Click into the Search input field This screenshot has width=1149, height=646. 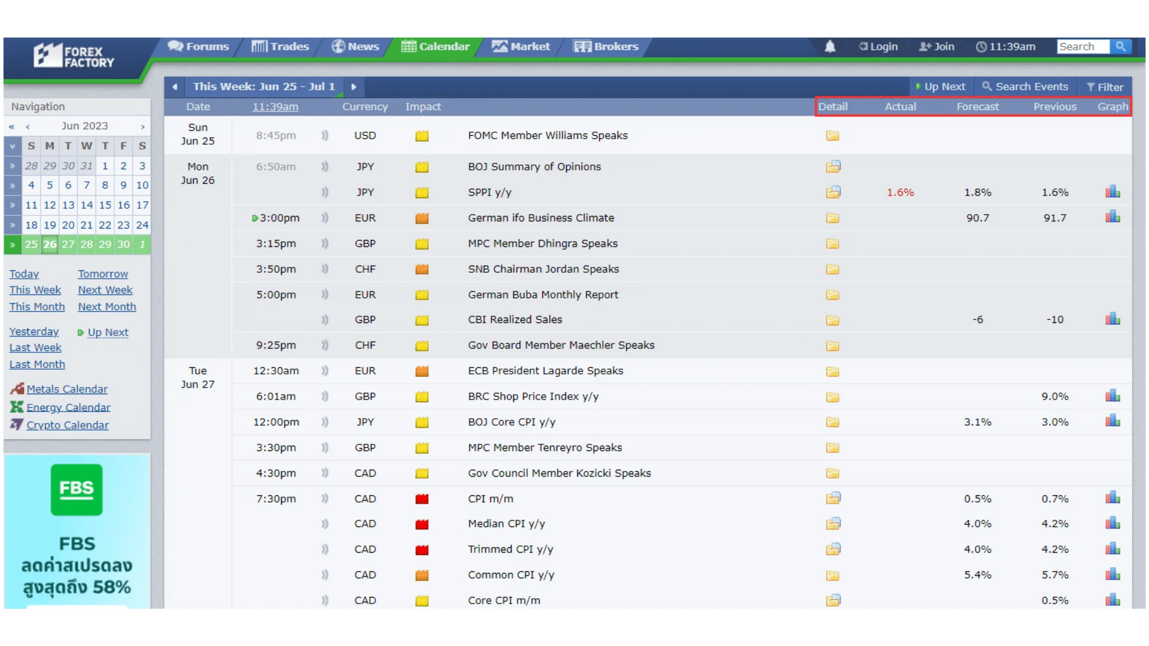1082,47
